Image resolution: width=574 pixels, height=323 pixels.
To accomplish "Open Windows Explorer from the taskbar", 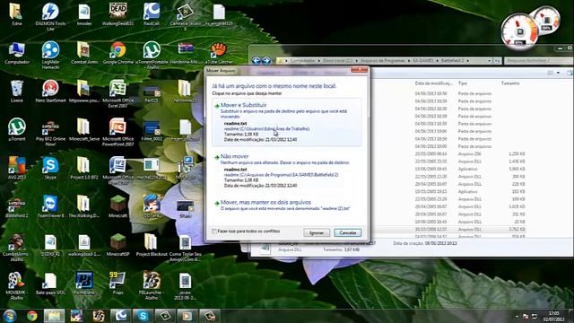I will click(x=54, y=316).
